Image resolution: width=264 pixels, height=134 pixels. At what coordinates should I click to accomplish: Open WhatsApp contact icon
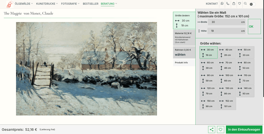pos(222,4)
